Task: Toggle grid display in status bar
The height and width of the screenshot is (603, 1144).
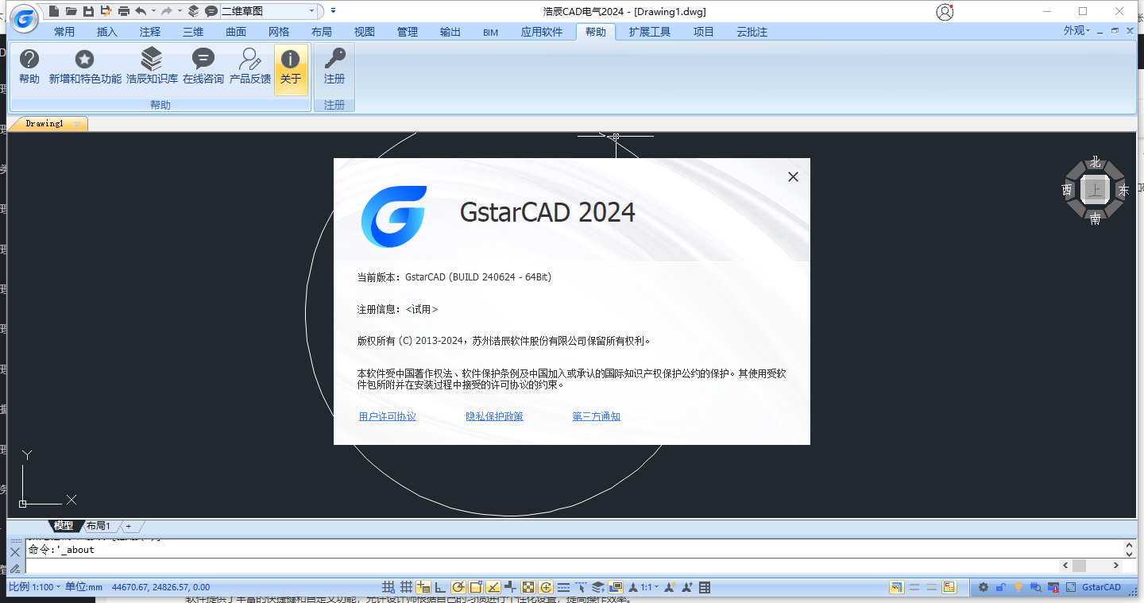Action: tap(406, 588)
